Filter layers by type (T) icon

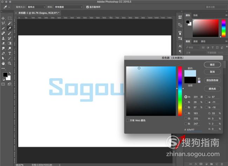[x=213, y=48]
